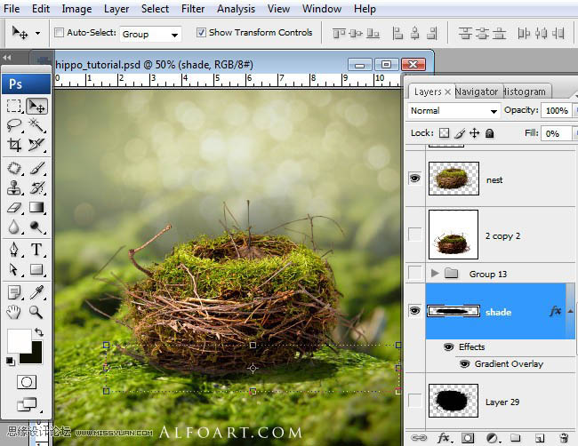Select the Magic Wand tool
The width and height of the screenshot is (578, 446).
[x=36, y=125]
